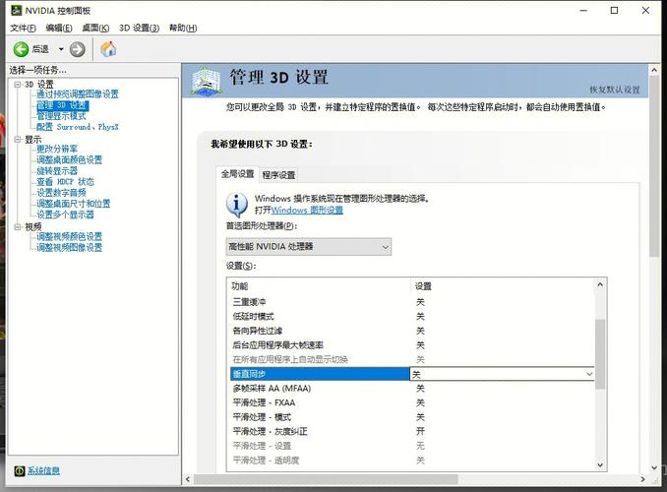Open 更改分辨率 in the tree
This screenshot has height=492, width=667.
point(57,149)
